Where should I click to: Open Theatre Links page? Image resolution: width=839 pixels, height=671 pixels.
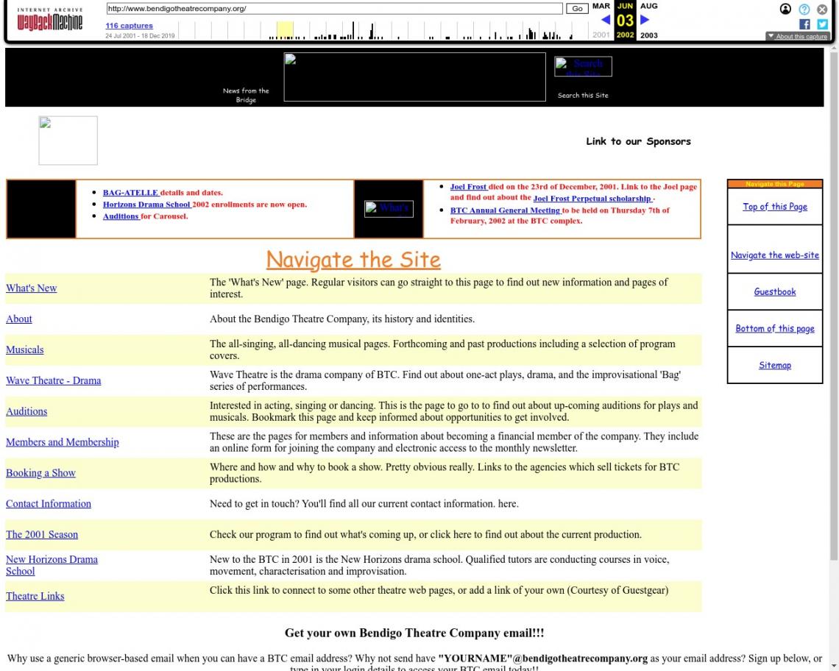tap(35, 596)
